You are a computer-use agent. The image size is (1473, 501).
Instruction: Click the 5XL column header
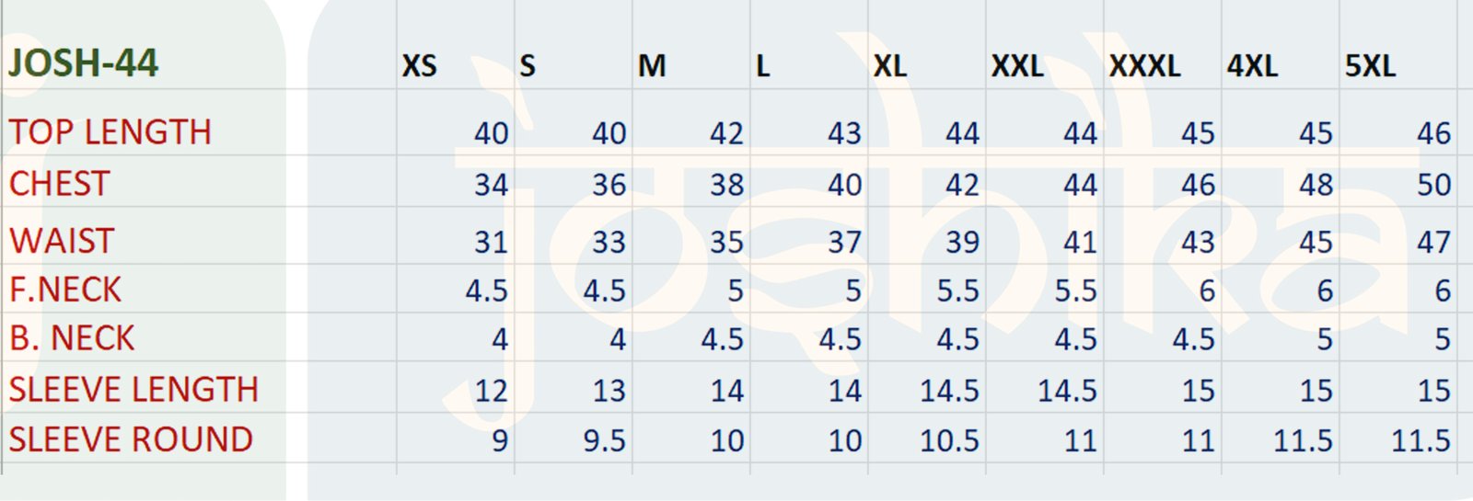[1370, 66]
